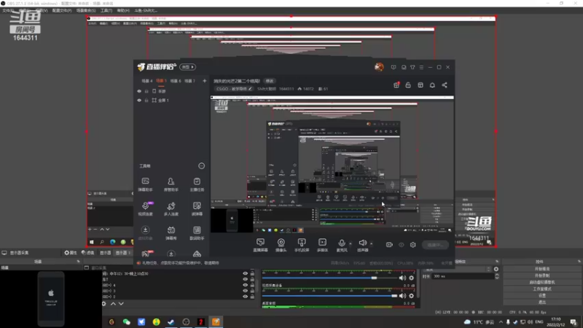
Task: Toggle the preview eye icon beside the settings gear
Action: 402,245
